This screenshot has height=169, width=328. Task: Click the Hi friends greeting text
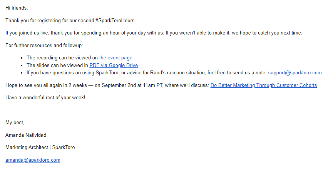[17, 8]
